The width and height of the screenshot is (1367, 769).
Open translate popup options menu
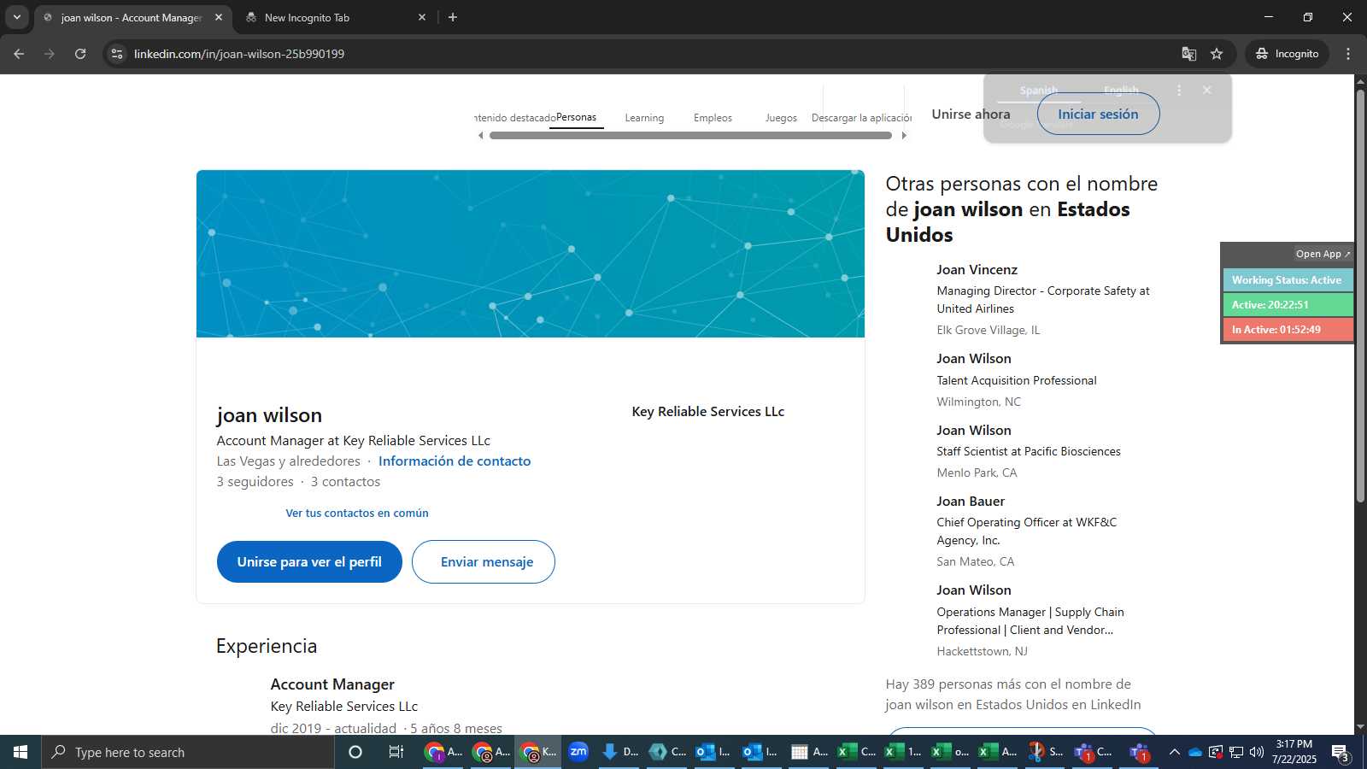[x=1179, y=90]
